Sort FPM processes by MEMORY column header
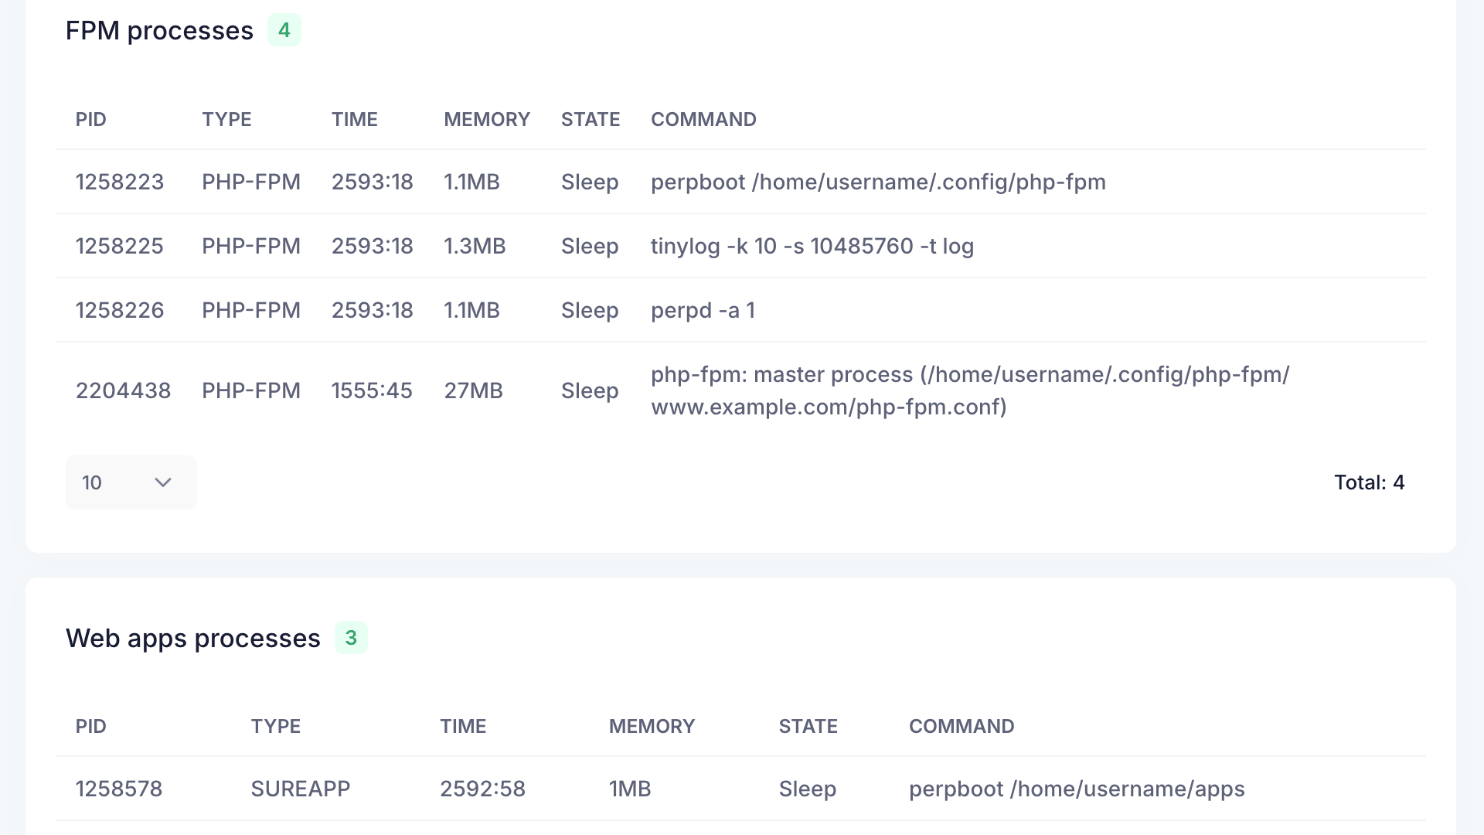This screenshot has width=1484, height=835. [x=486, y=119]
